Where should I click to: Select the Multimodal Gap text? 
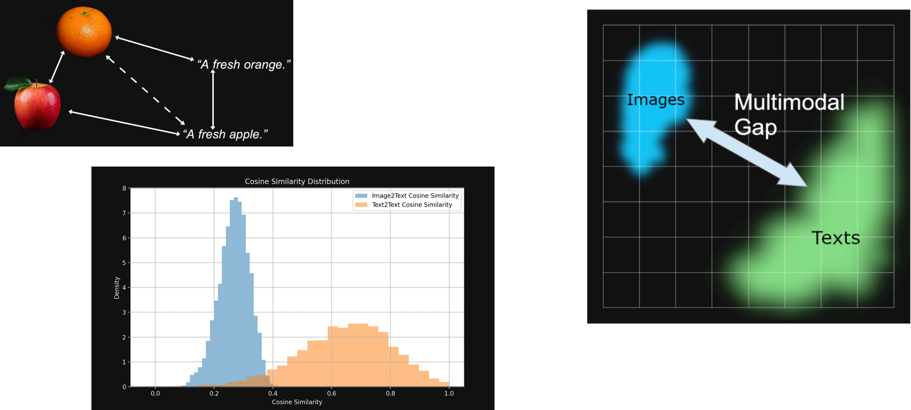[x=788, y=114]
